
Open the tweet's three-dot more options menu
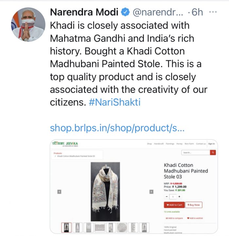coord(213,12)
